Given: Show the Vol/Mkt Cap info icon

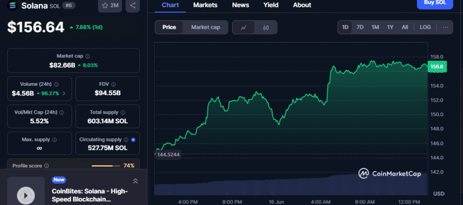Looking at the screenshot, I should pos(61,112).
